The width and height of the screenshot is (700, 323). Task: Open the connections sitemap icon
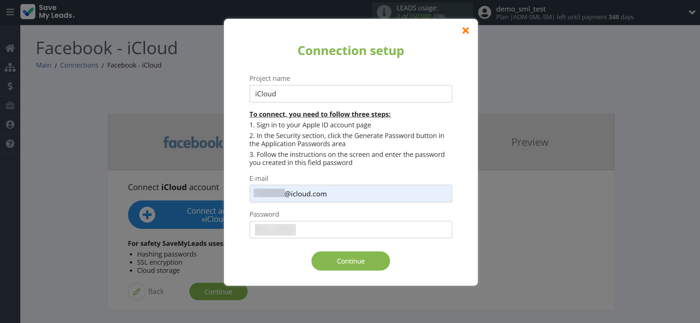click(10, 67)
